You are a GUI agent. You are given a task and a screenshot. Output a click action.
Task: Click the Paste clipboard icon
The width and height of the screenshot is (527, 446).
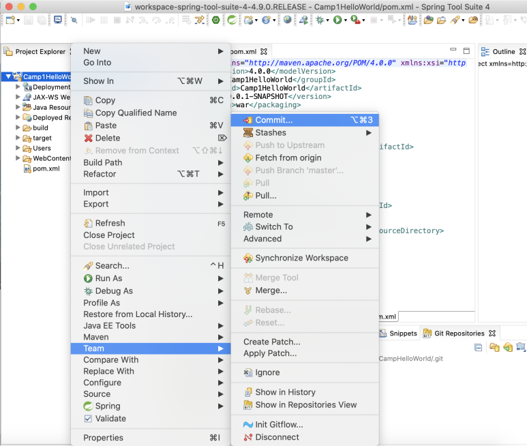coord(88,125)
